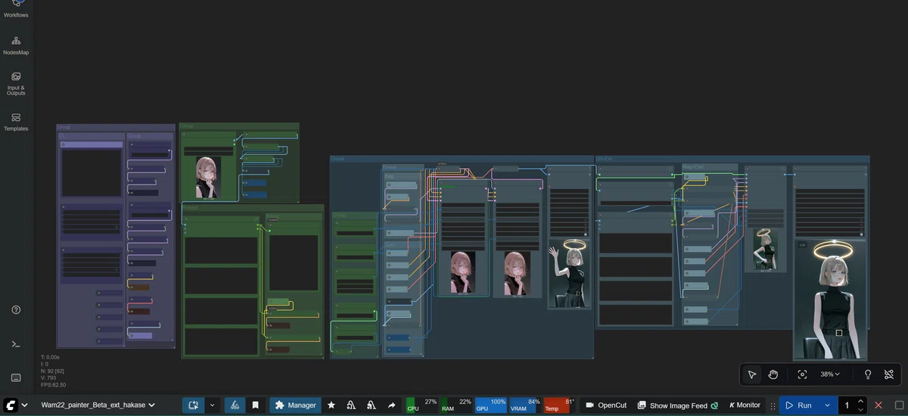Viewport: 908px width, 416px height.
Task: Click the CPU usage monitor bar
Action: click(422, 405)
